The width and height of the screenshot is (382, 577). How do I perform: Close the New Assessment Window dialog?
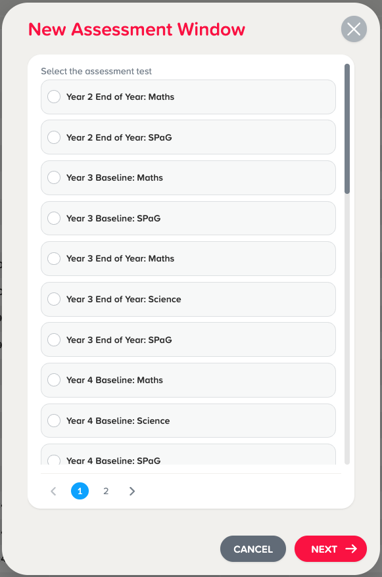tap(354, 29)
